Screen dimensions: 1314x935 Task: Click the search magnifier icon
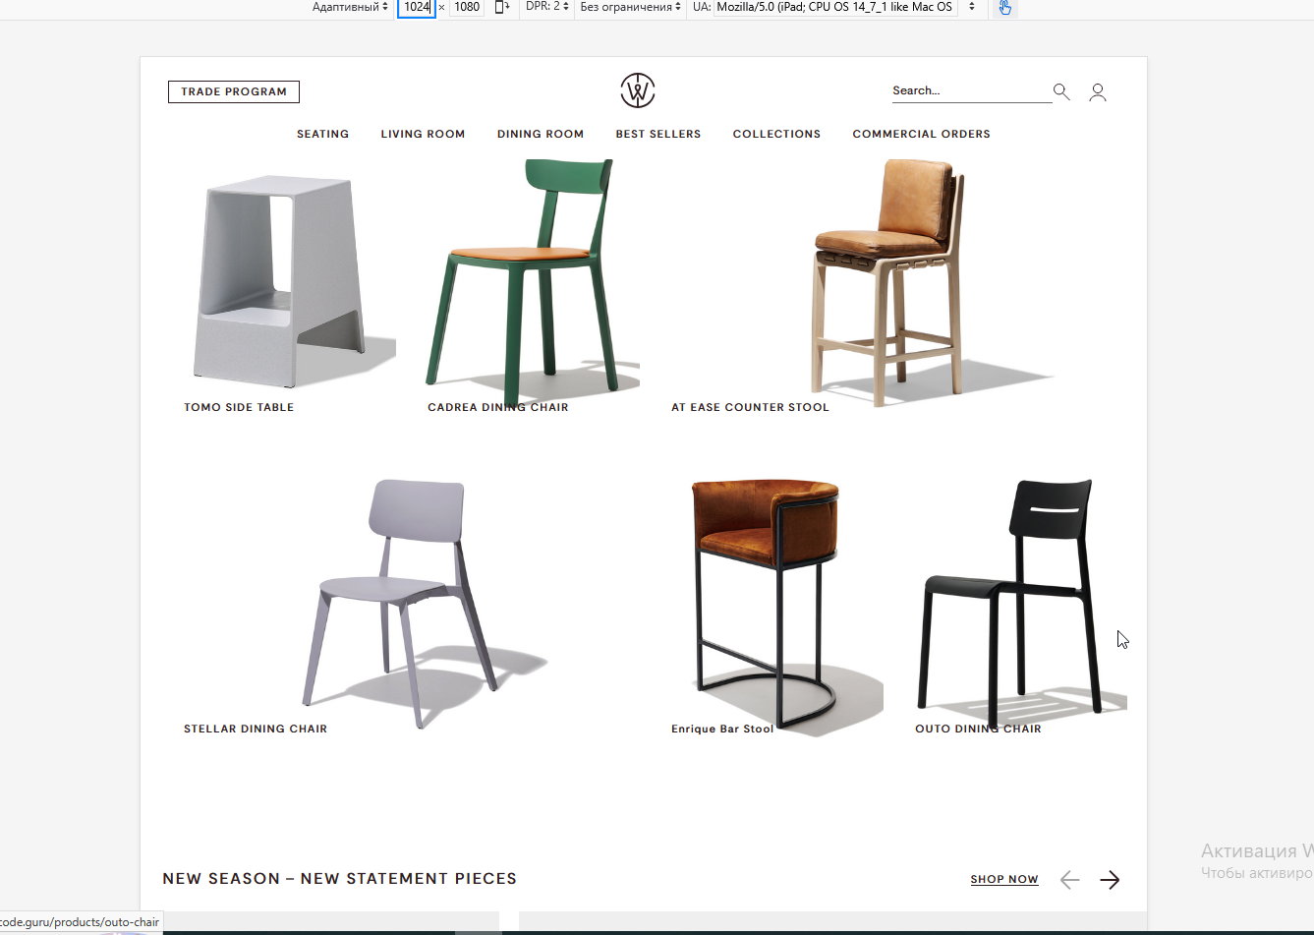pyautogui.click(x=1061, y=91)
